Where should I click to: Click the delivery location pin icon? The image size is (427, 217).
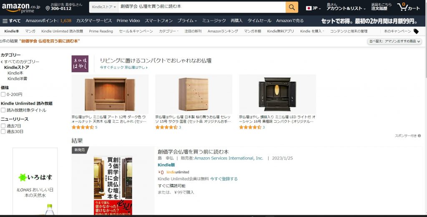[48, 8]
